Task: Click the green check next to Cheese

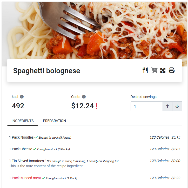Action: point(35,149)
